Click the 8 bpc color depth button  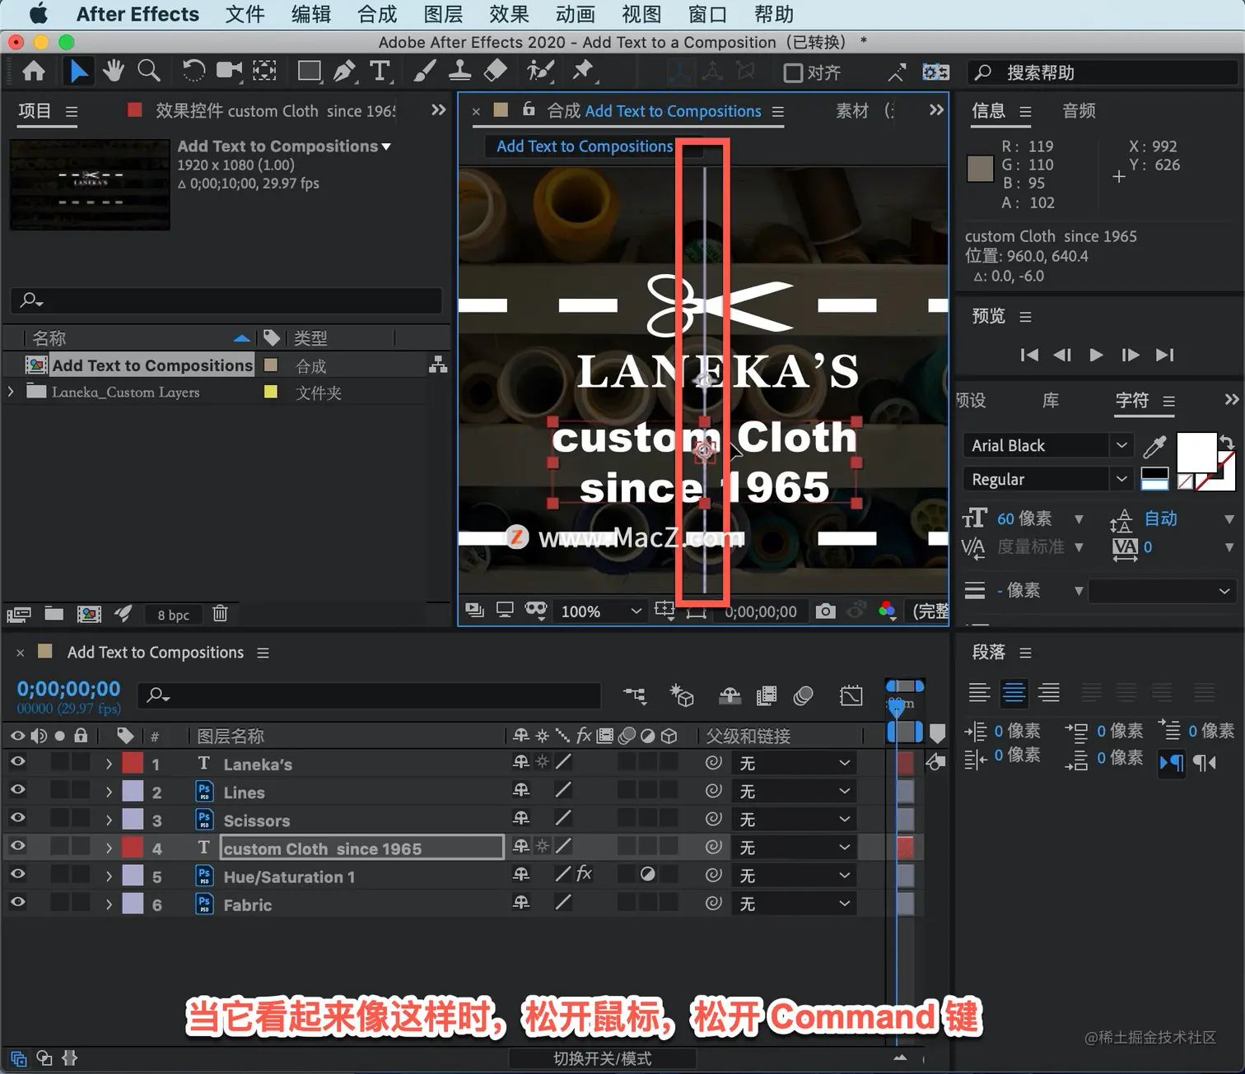click(x=173, y=615)
